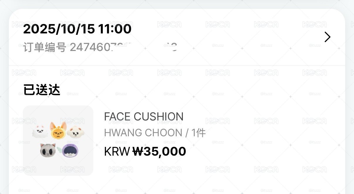Open the Face Cushion product thumbnail

[58, 141]
